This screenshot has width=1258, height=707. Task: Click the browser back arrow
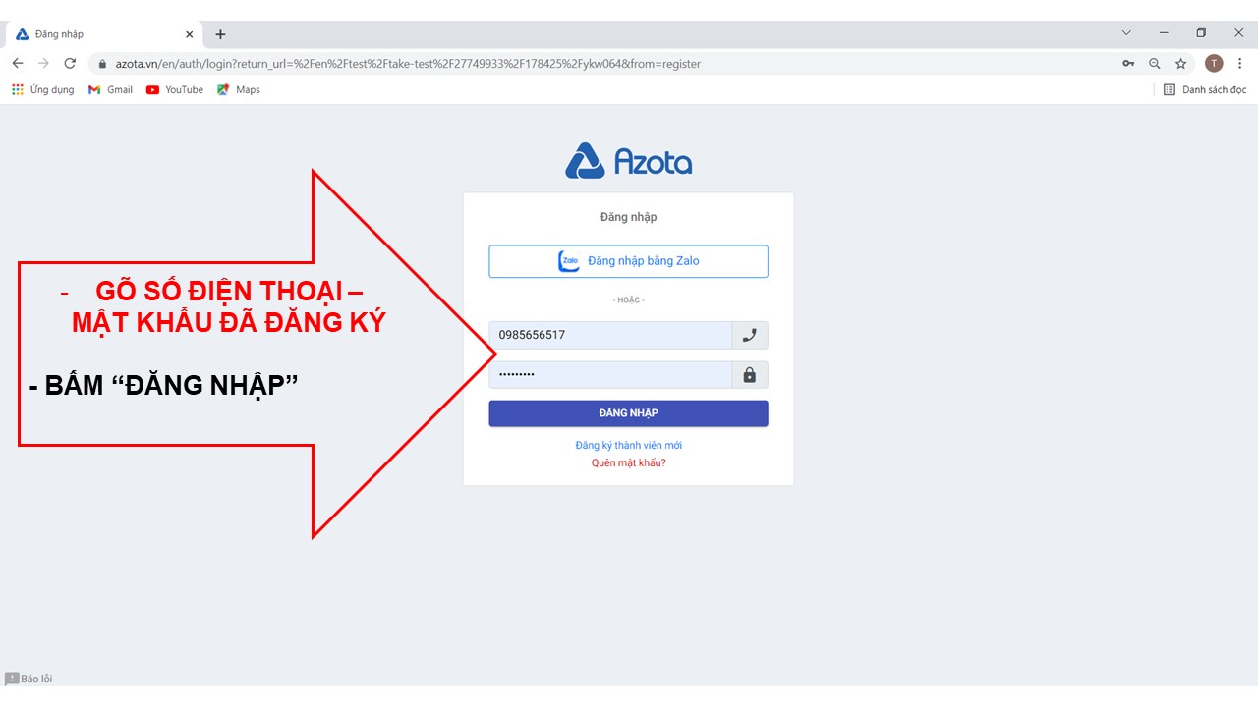point(18,63)
